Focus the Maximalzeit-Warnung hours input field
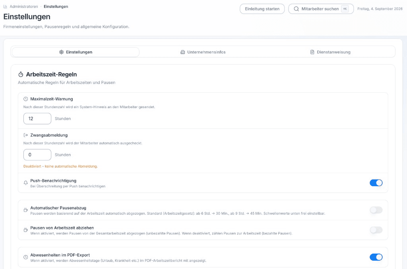 pyautogui.click(x=37, y=118)
